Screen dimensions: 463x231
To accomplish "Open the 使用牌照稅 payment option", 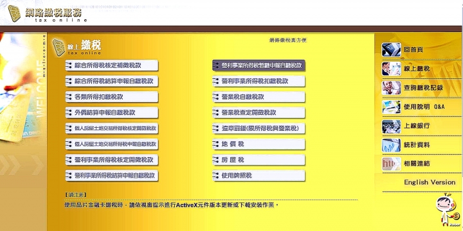I will [x=259, y=176].
